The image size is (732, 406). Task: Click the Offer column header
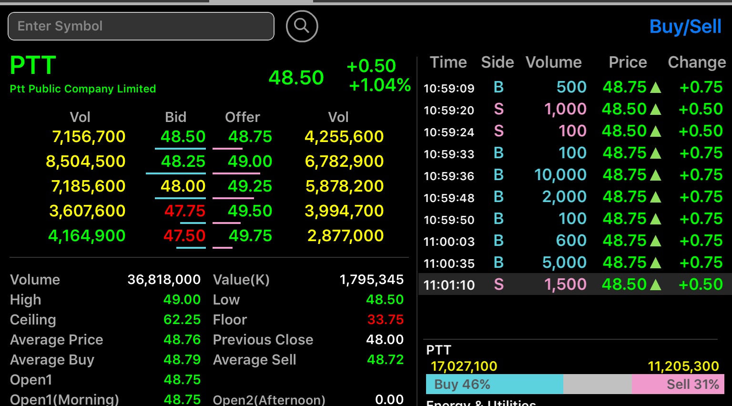[243, 117]
